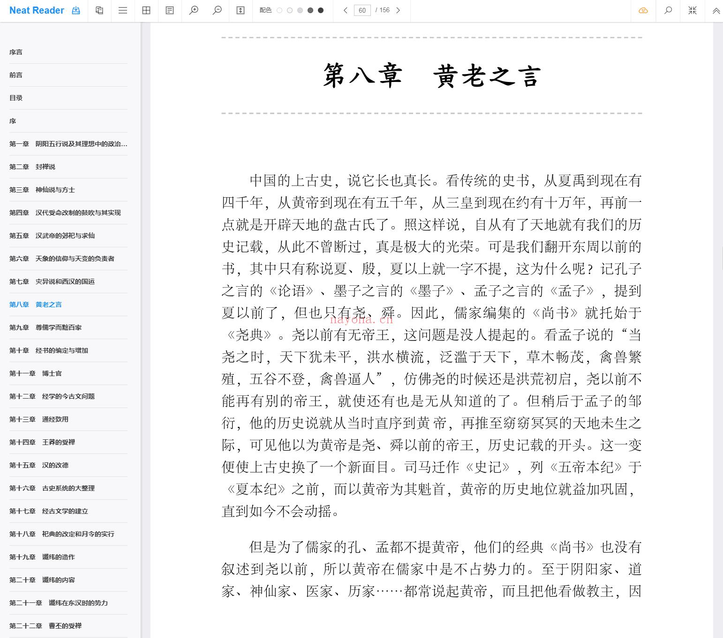Open the notes panel icon
The width and height of the screenshot is (723, 638).
click(x=170, y=10)
